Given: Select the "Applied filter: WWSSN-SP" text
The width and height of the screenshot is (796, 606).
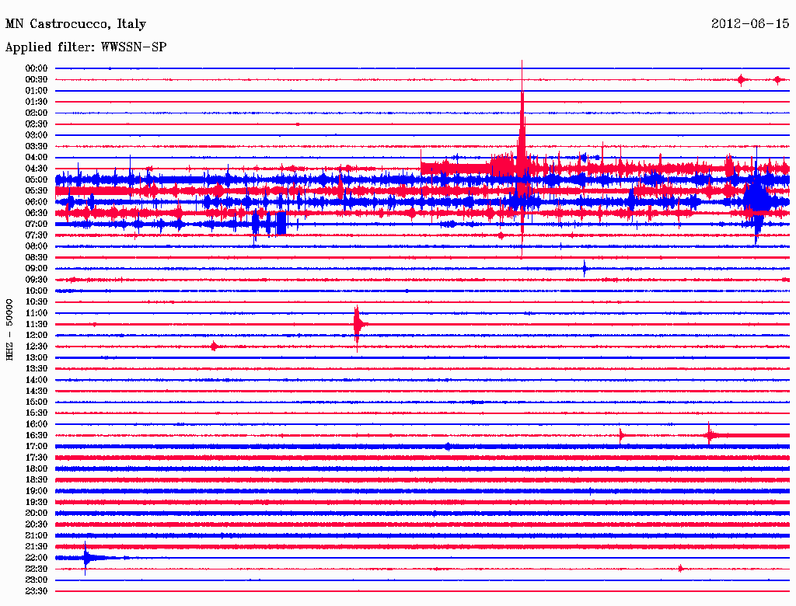Looking at the screenshot, I should coord(86,47).
